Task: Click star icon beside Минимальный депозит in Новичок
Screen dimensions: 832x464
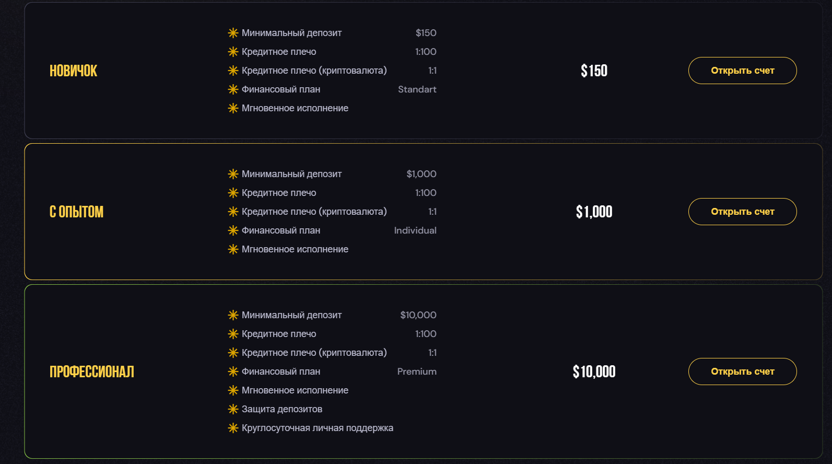Action: (x=233, y=33)
